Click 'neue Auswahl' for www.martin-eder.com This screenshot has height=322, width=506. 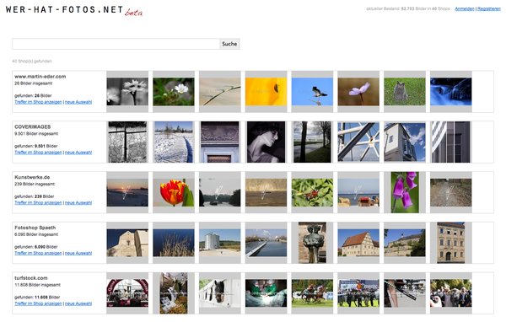point(78,102)
